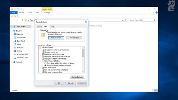Uncheck Hide empty drives
The width and height of the screenshot is (178, 100).
[x=43, y=68]
